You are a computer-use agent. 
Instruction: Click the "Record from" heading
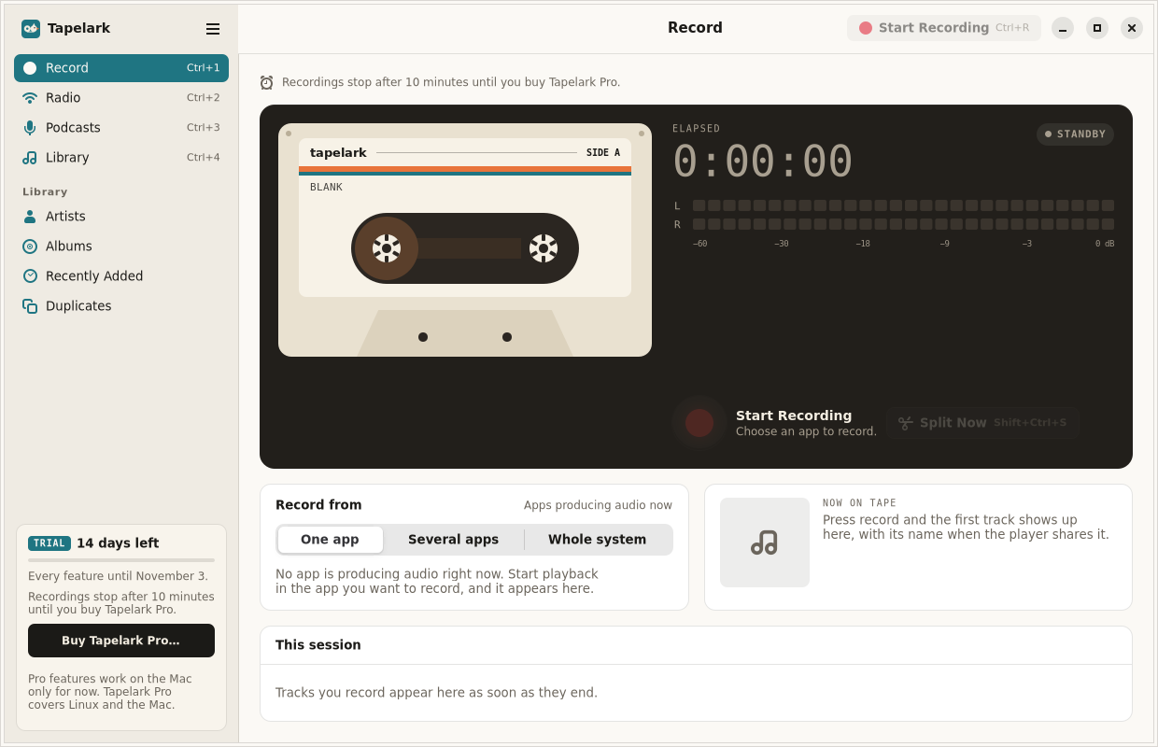coord(318,505)
